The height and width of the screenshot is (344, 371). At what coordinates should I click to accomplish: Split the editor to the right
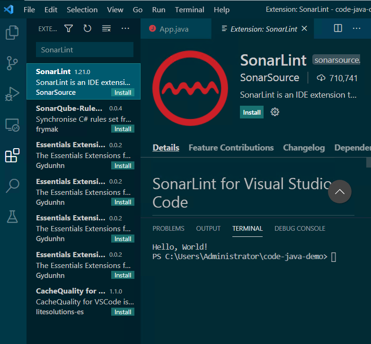click(x=338, y=29)
